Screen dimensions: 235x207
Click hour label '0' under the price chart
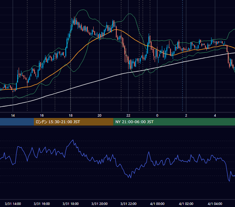(x=157, y=116)
